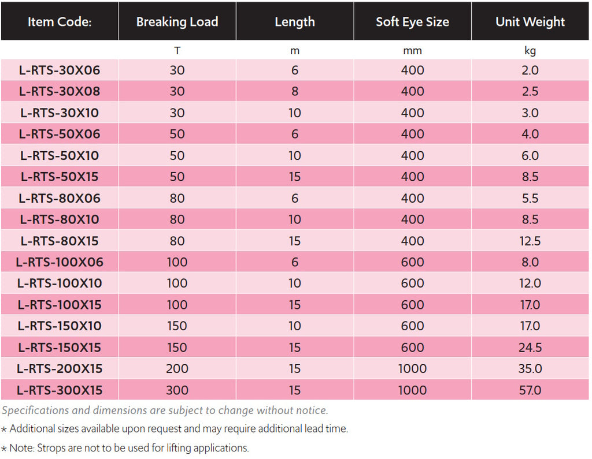Click item code L-RTS-100X06
The image size is (592, 459).
pos(60,262)
